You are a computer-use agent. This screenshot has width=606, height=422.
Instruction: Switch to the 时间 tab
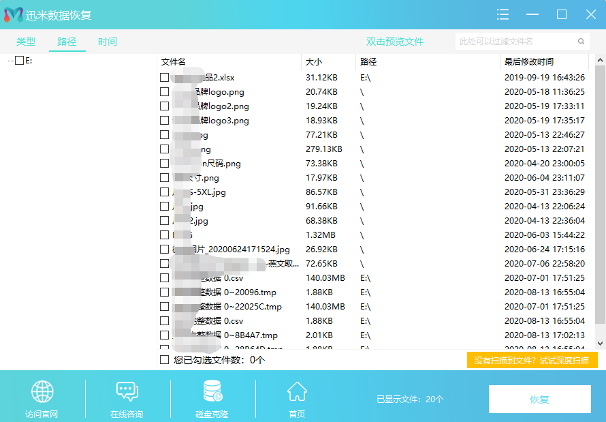pyautogui.click(x=107, y=42)
